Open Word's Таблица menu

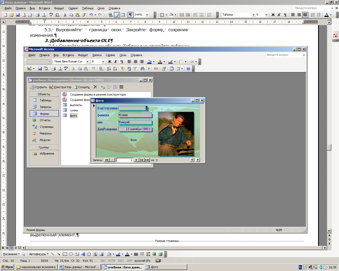point(88,8)
